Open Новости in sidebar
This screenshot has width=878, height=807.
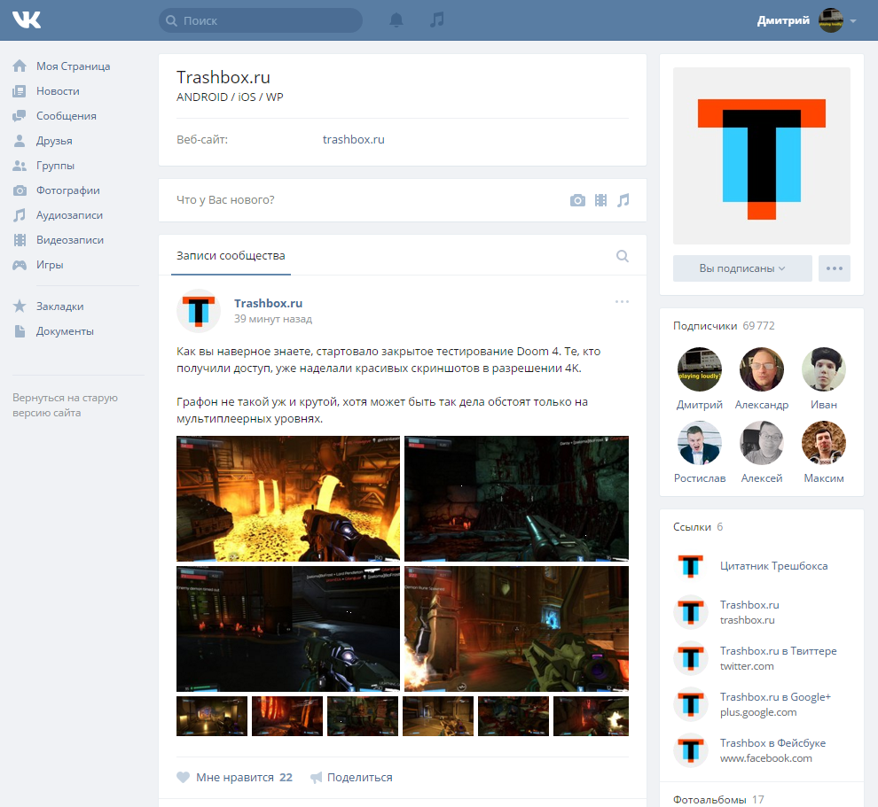[x=58, y=90]
